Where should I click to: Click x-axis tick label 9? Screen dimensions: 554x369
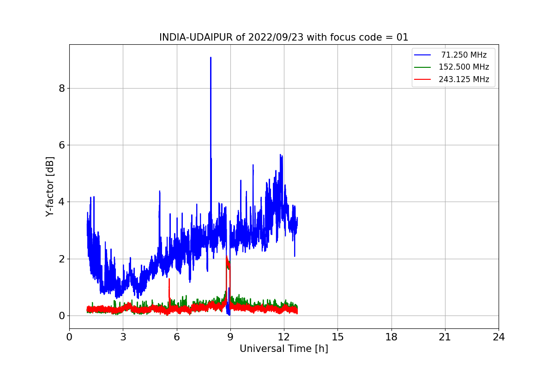[230, 337]
